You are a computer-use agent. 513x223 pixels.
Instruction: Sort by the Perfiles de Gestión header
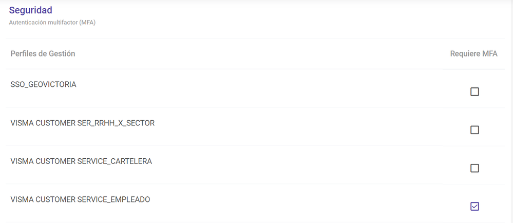coord(43,54)
